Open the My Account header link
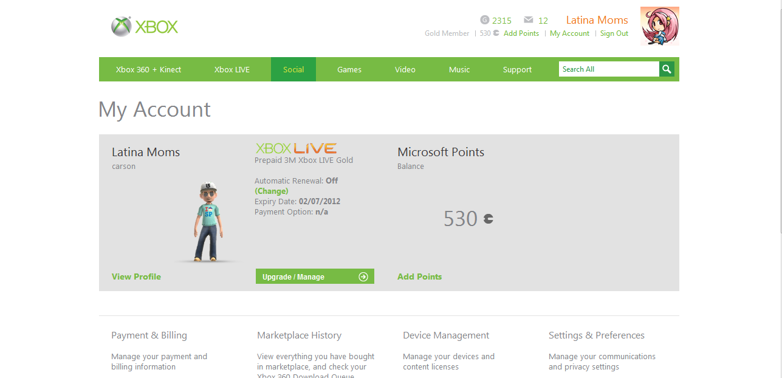The height and width of the screenshot is (378, 782). tap(569, 33)
